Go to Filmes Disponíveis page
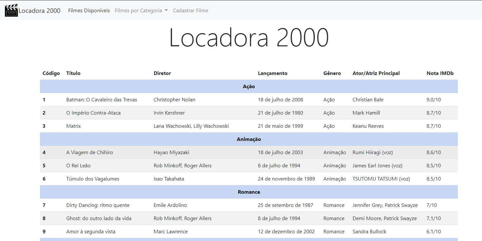 pos(89,11)
